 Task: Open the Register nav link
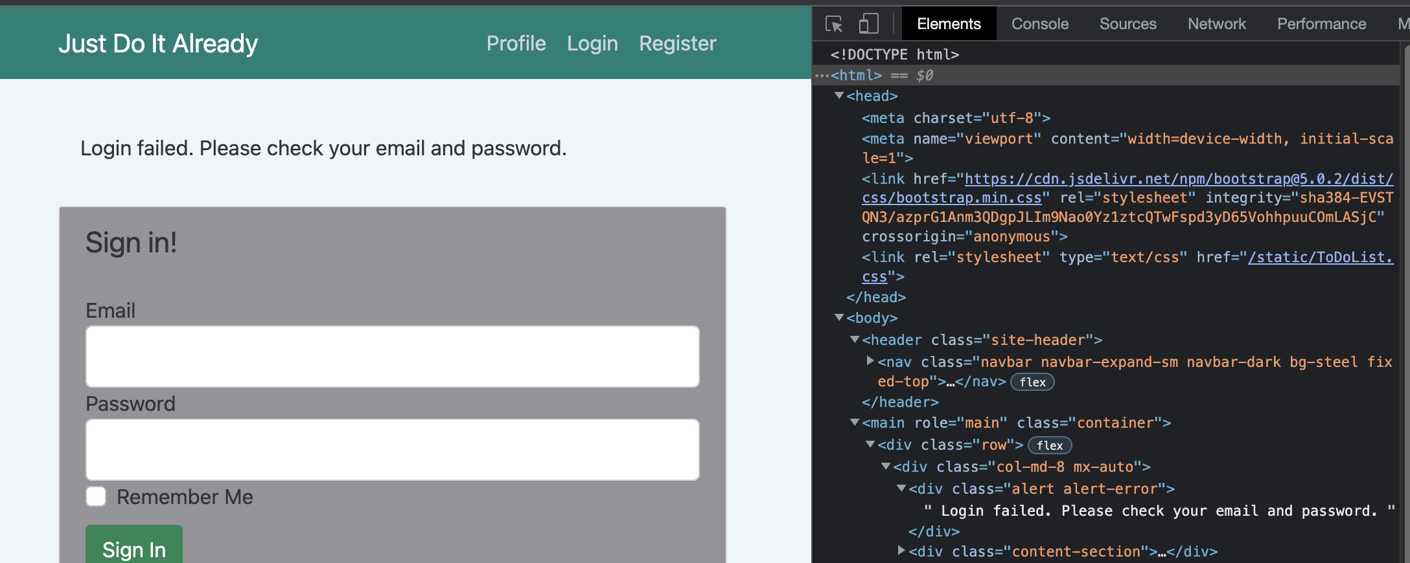tap(678, 43)
